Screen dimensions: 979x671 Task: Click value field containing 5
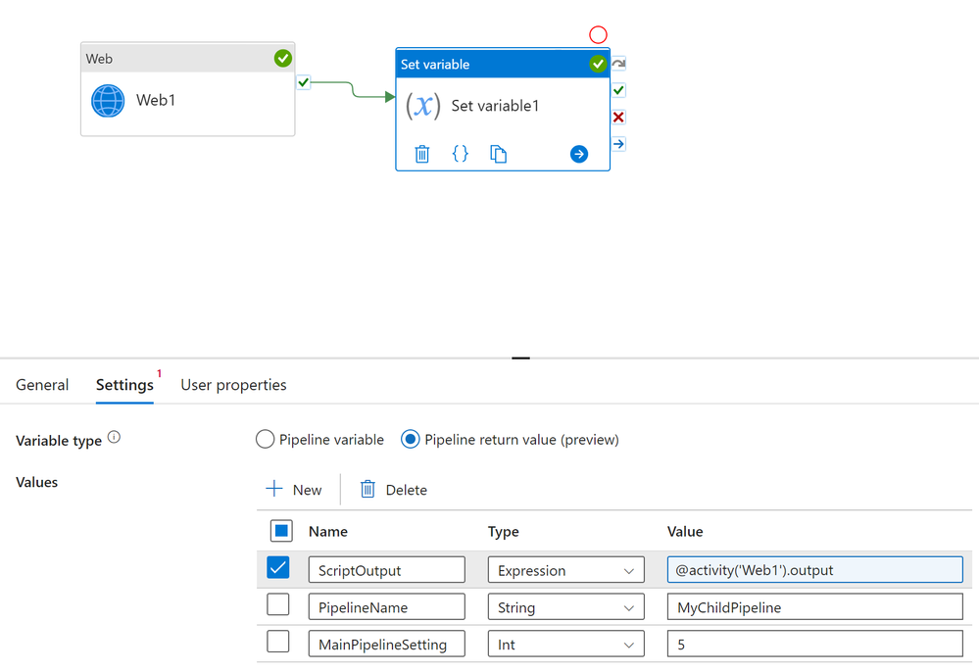(814, 644)
